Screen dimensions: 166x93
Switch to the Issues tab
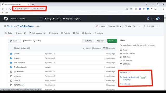20,33
